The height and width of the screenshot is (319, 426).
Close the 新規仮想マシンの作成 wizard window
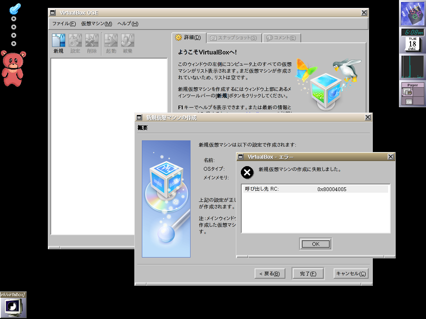coord(368,117)
